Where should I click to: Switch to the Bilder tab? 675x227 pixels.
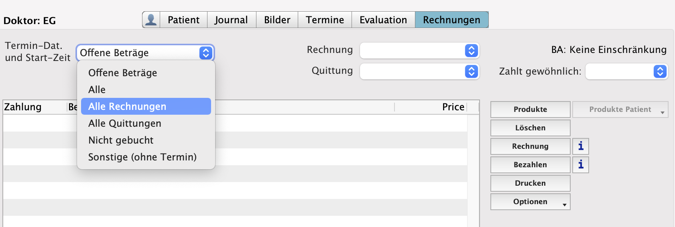click(277, 20)
